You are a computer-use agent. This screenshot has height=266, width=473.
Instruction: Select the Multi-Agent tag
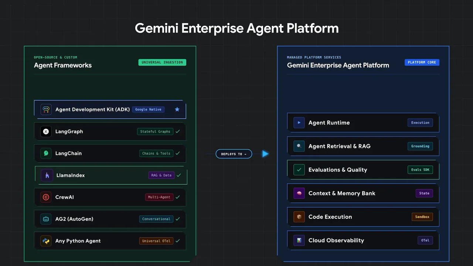pos(159,197)
